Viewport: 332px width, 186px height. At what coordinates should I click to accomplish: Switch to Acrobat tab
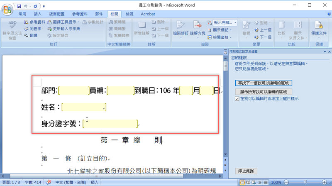(x=148, y=14)
